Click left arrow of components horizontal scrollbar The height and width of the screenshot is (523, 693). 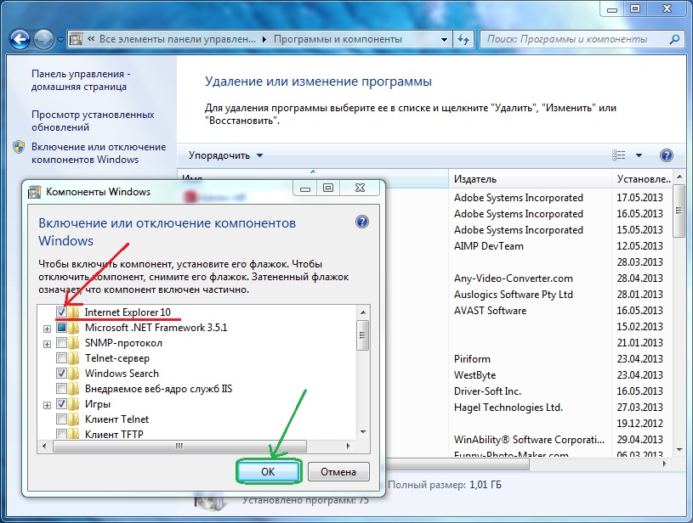point(44,447)
